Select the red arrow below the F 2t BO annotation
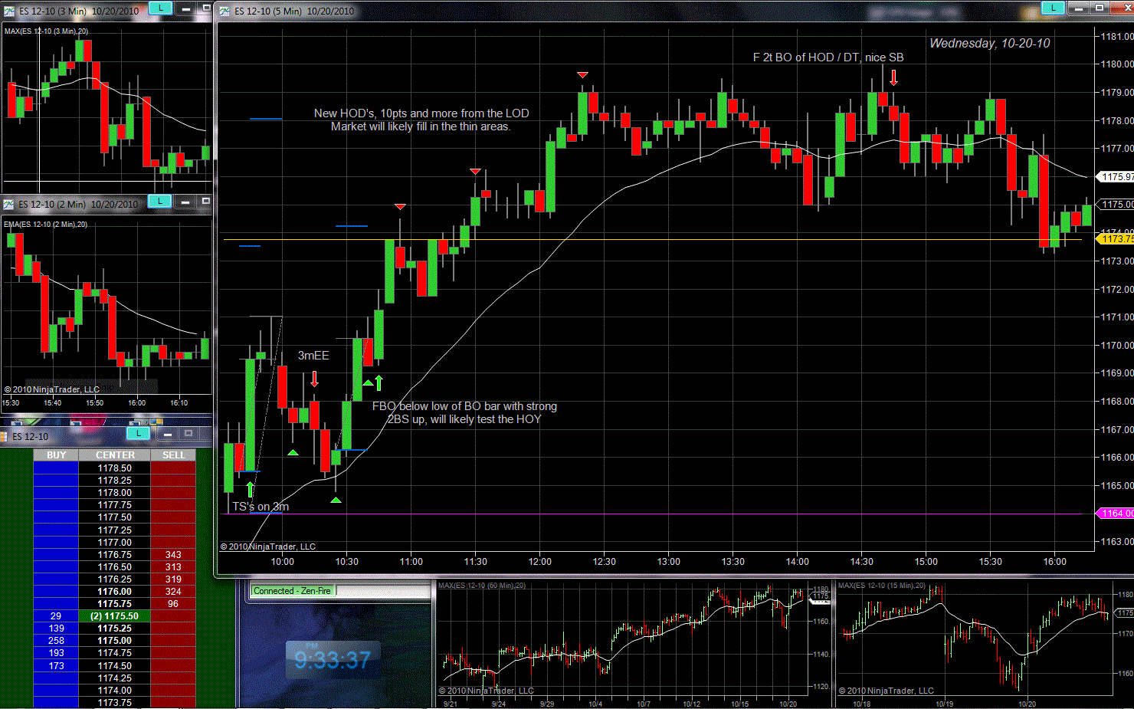The image size is (1134, 709). [x=893, y=77]
